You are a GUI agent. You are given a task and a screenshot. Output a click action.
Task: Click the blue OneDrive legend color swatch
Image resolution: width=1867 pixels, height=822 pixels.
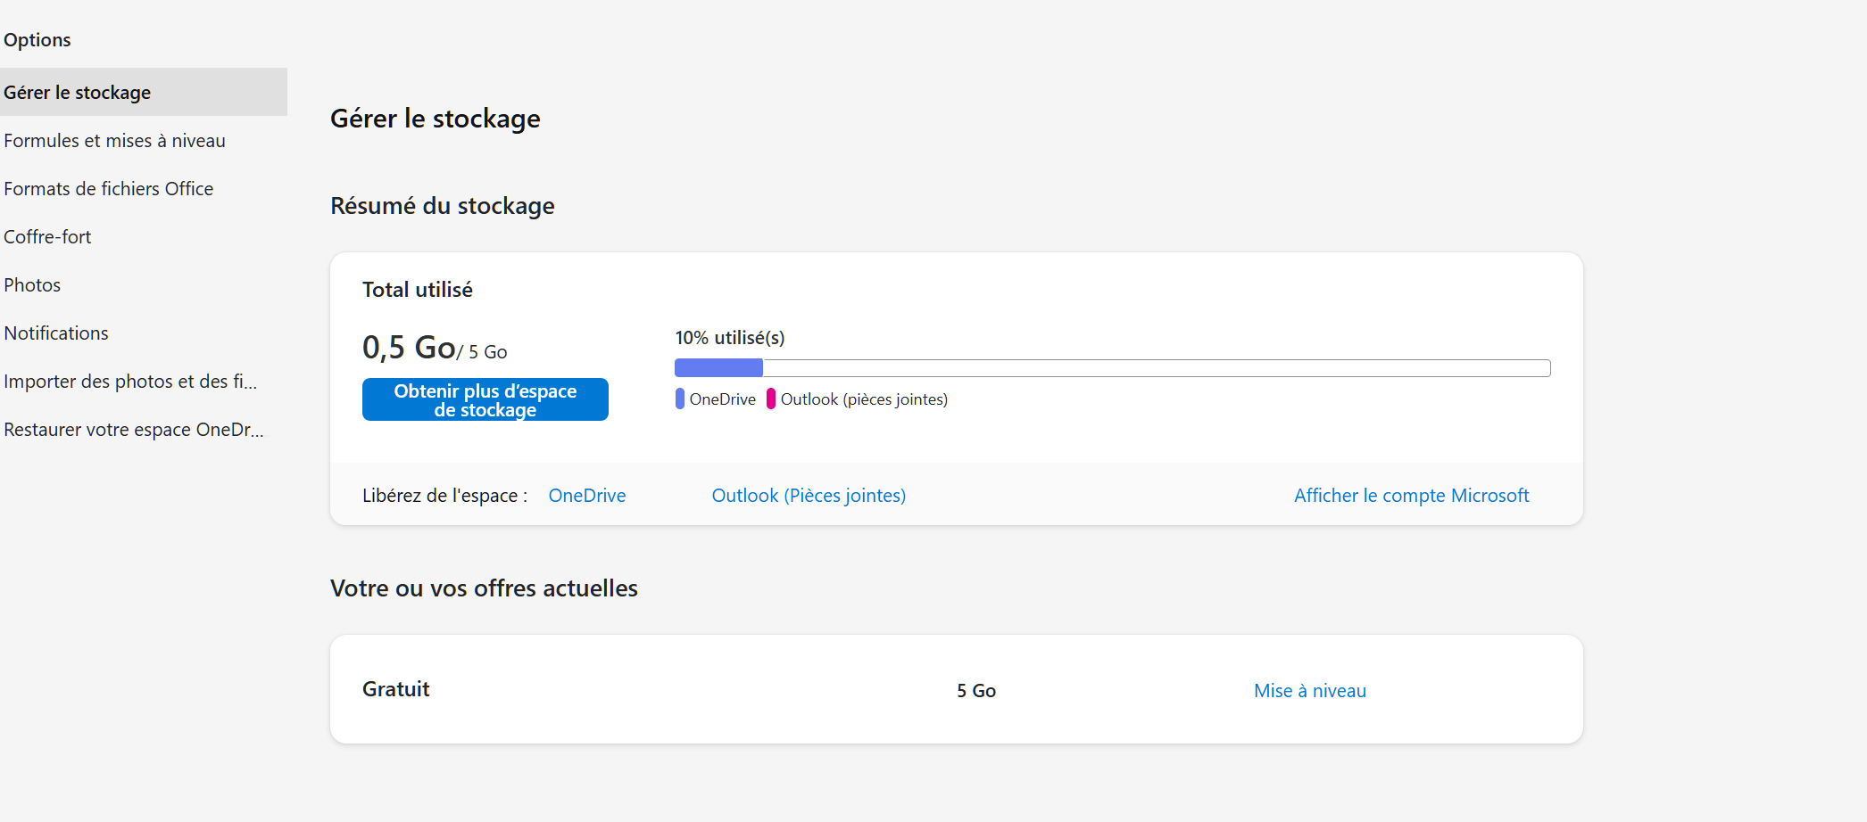pyautogui.click(x=680, y=399)
